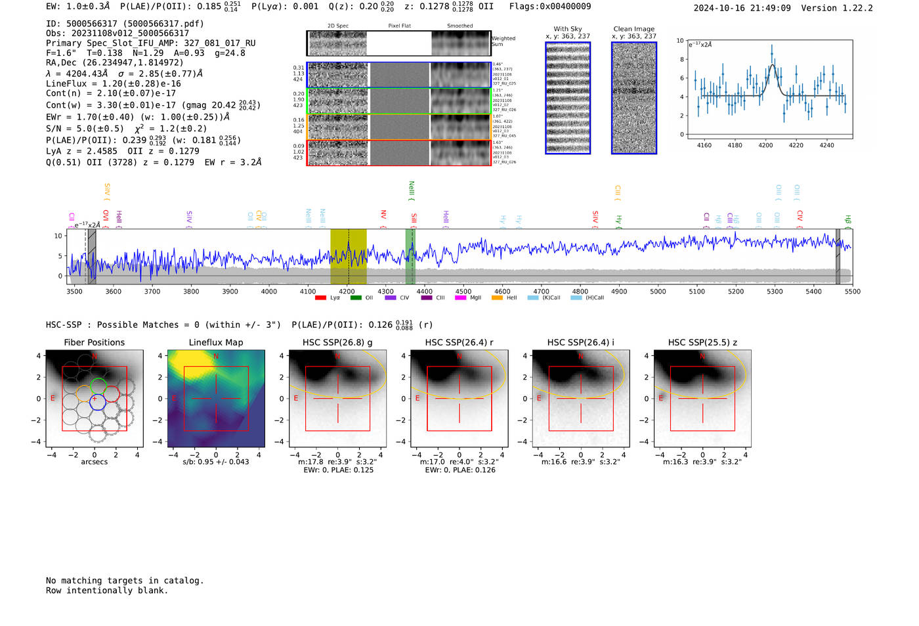Click the green OII legend swatch
Screen dimensions: 919x626
[356, 298]
